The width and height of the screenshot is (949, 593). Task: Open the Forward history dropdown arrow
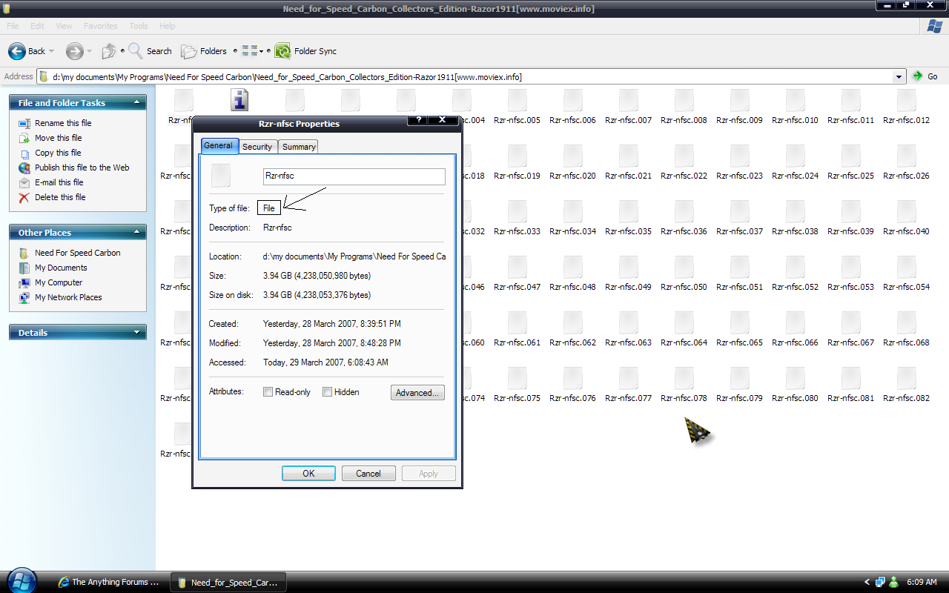[89, 51]
